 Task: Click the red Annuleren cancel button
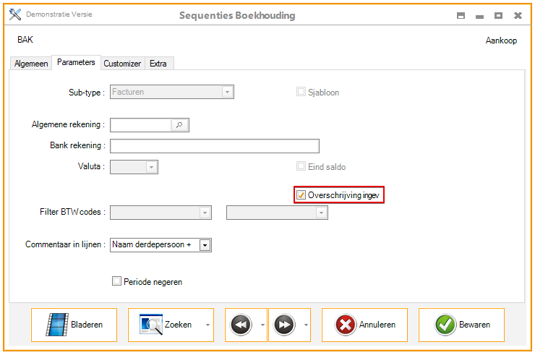(364, 325)
